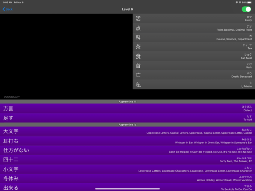Open vocabulary row 方言 Dialect
The width and height of the screenshot is (255, 191).
tap(127, 108)
